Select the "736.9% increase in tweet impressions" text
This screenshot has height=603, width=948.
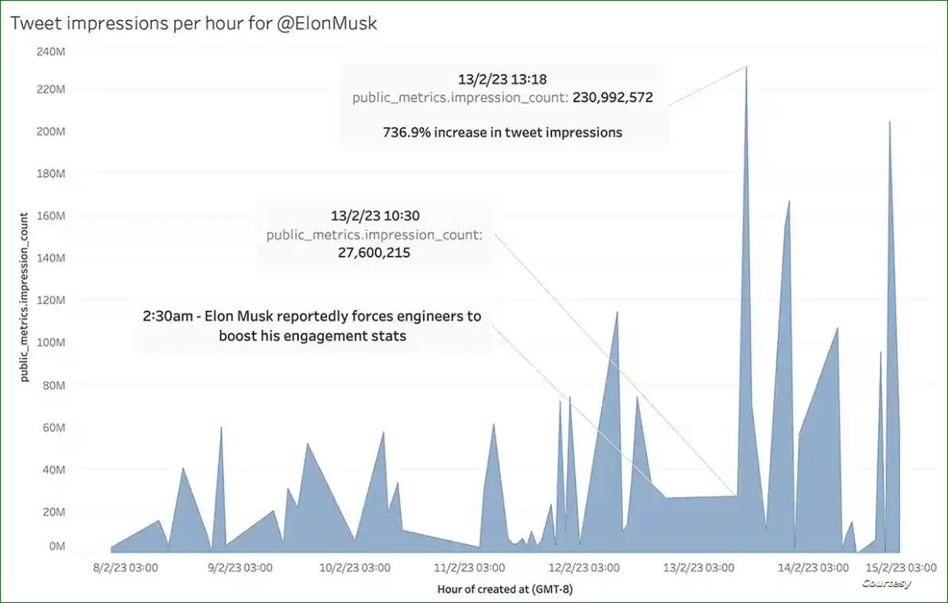[502, 133]
